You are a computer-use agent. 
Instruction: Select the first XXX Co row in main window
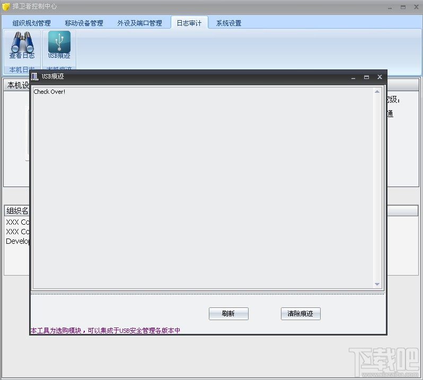click(x=17, y=222)
